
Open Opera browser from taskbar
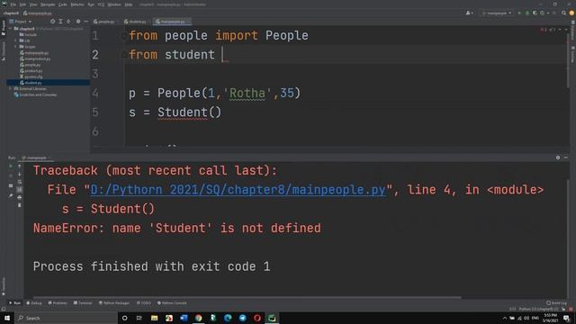pyautogui.click(x=257, y=318)
